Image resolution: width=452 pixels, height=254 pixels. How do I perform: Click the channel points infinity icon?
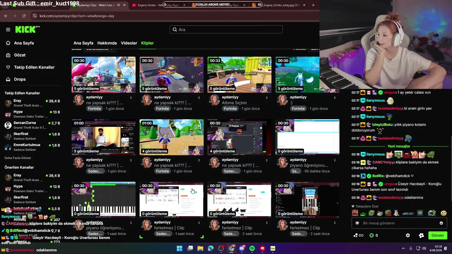[358, 235]
